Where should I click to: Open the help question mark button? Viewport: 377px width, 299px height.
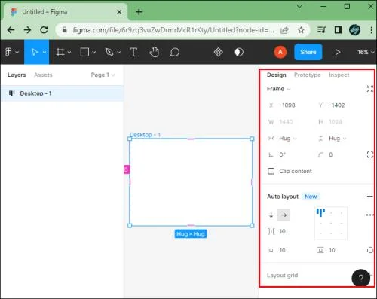click(360, 278)
